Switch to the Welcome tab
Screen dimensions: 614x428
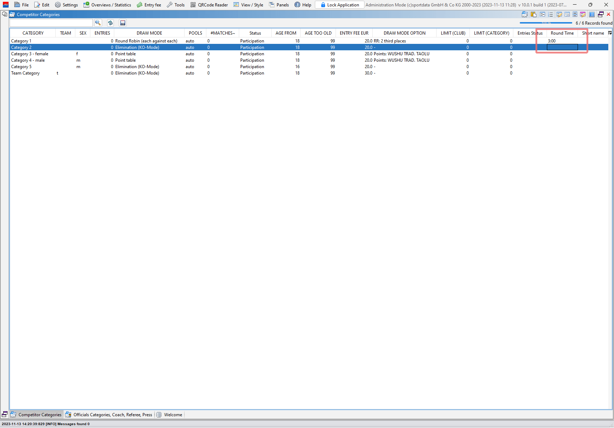point(170,414)
